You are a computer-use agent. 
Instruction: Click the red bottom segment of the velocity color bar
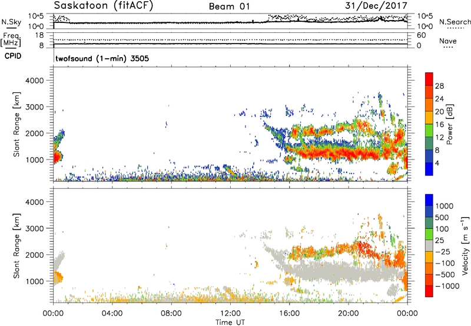[x=429, y=291]
